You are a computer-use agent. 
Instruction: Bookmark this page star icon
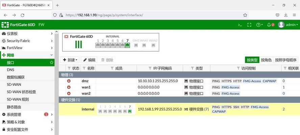click(x=245, y=15)
